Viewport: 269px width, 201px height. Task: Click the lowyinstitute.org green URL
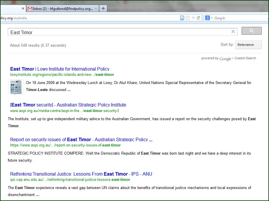[x=62, y=75]
